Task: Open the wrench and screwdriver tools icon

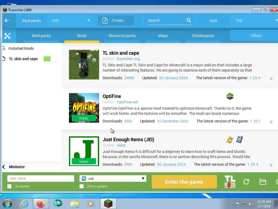Action: click(x=7, y=36)
